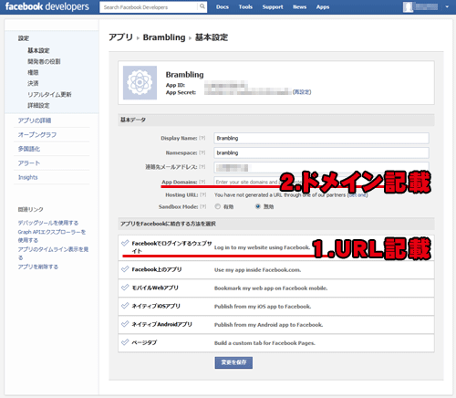Viewport: 456px width, 398px height.
Task: Click アプリ in the breadcrumb
Action: (x=121, y=37)
